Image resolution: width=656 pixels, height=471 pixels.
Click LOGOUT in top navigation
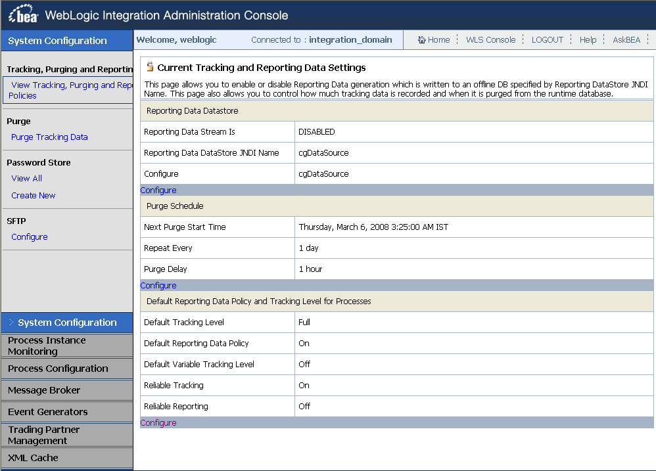click(548, 39)
